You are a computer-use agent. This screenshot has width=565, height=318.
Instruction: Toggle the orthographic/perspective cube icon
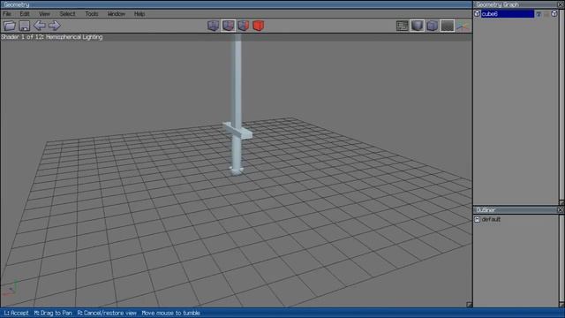[x=432, y=26]
